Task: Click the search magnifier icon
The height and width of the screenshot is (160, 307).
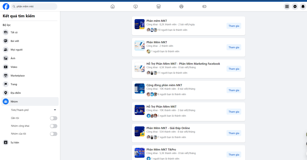Action: [14, 7]
